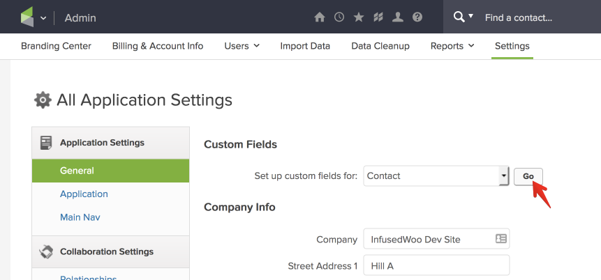The width and height of the screenshot is (601, 280).
Task: Expand the logo dropdown chevron
Action: 43,18
